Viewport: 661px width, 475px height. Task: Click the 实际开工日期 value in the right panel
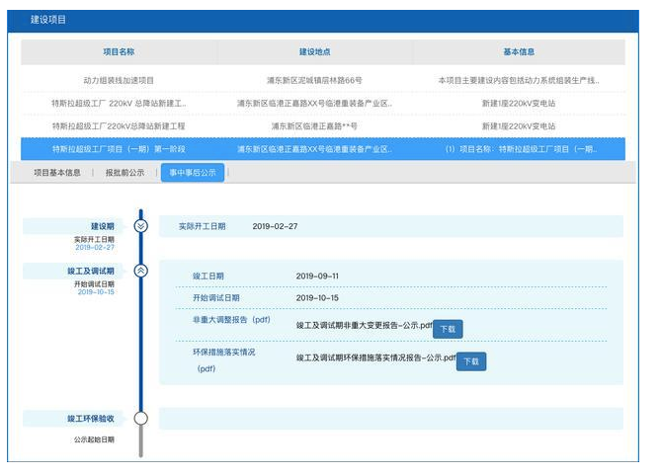[275, 226]
